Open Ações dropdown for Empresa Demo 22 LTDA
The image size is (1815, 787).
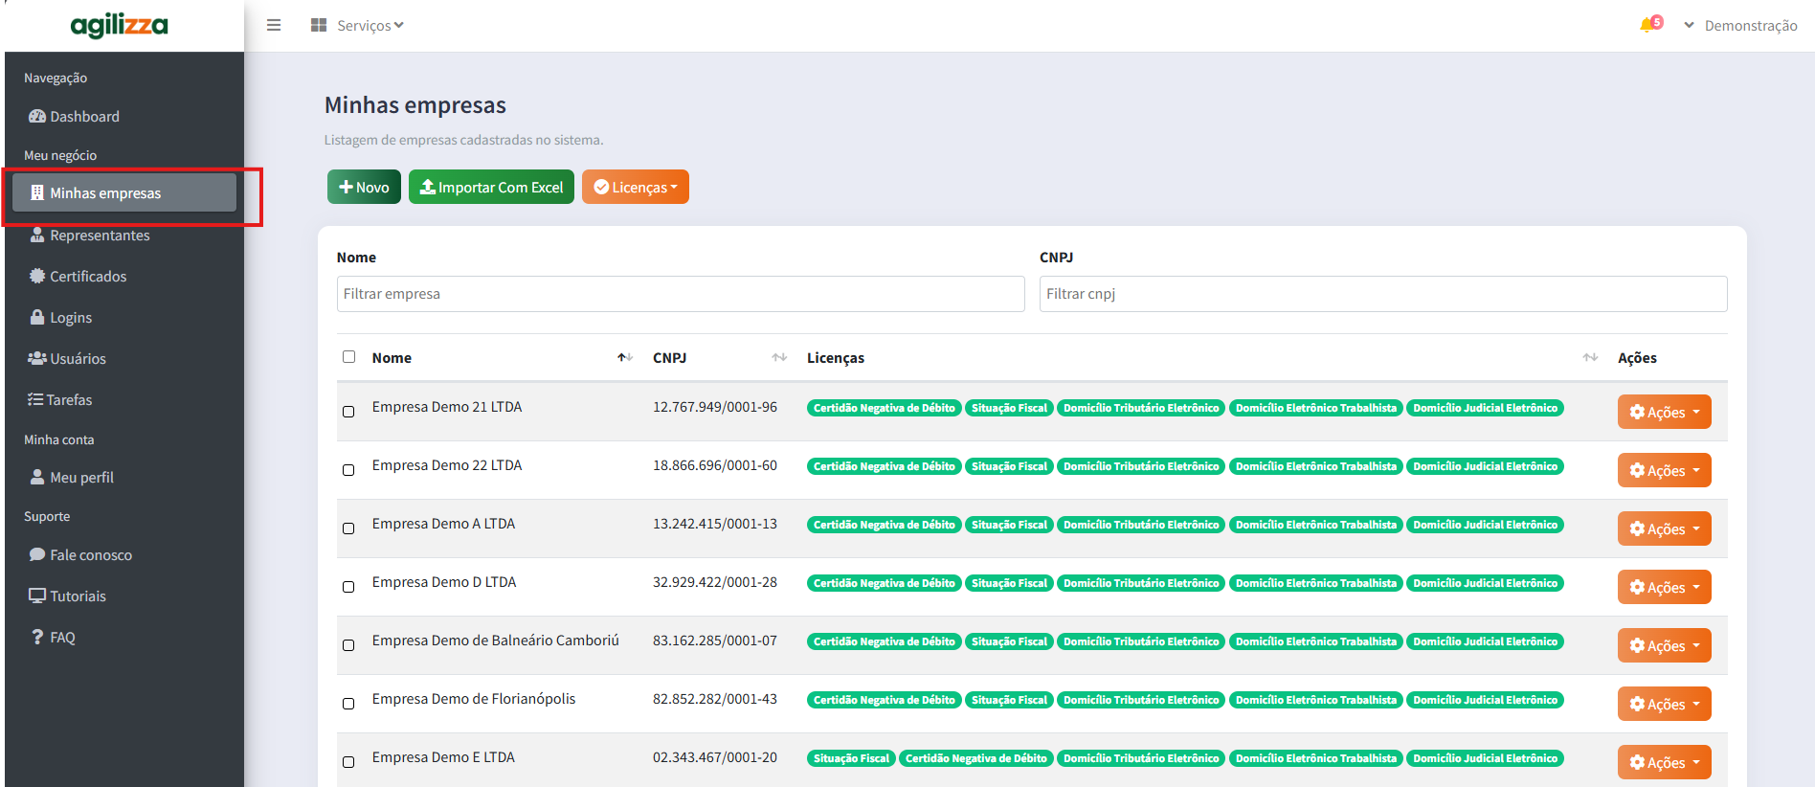[1664, 471]
